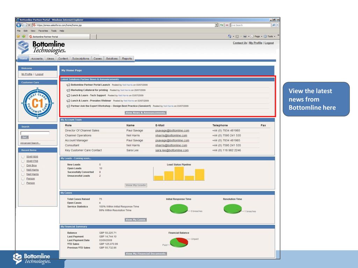
Task: Click the Add to Favorites icon
Action: point(23,36)
